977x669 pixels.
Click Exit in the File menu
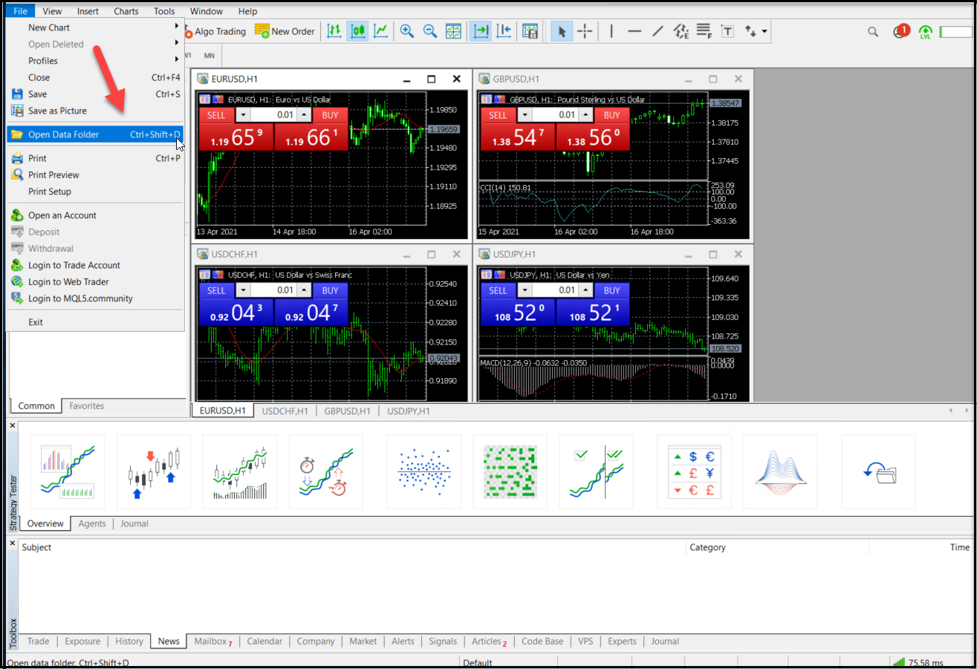tap(94, 322)
